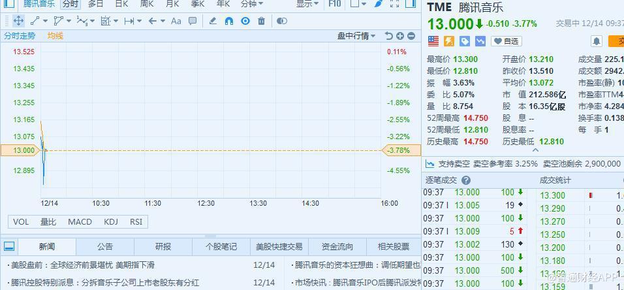
Task: Toggle the MACD indicator
Action: point(80,222)
